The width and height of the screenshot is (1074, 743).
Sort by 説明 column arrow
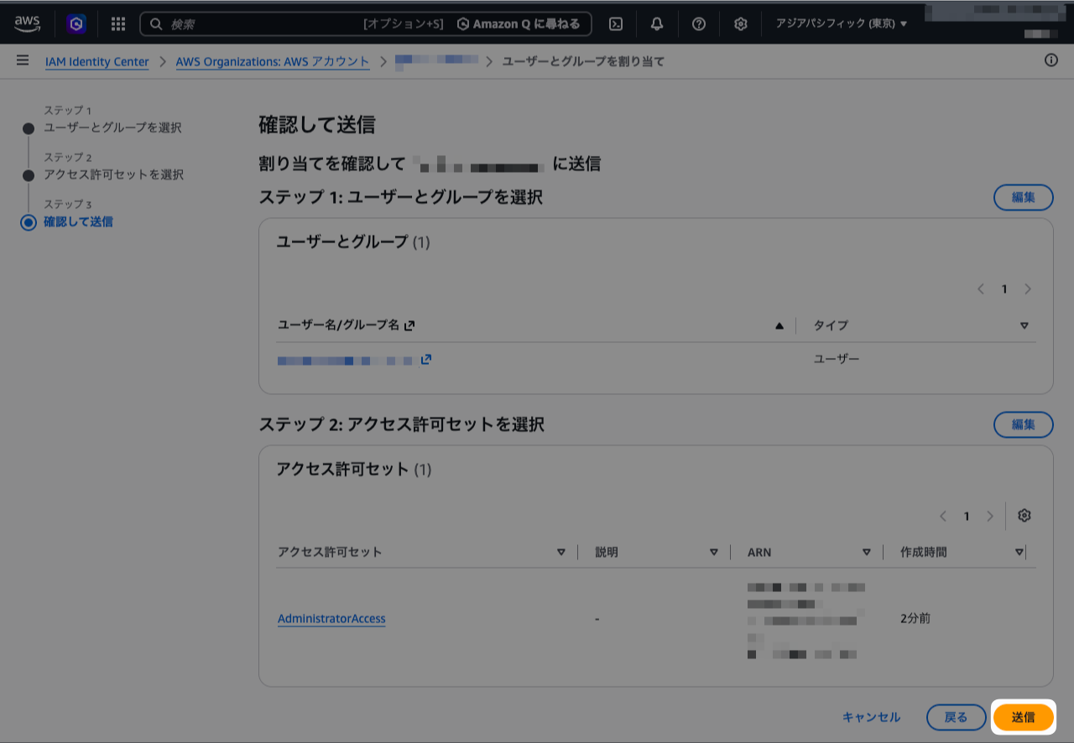[714, 552]
